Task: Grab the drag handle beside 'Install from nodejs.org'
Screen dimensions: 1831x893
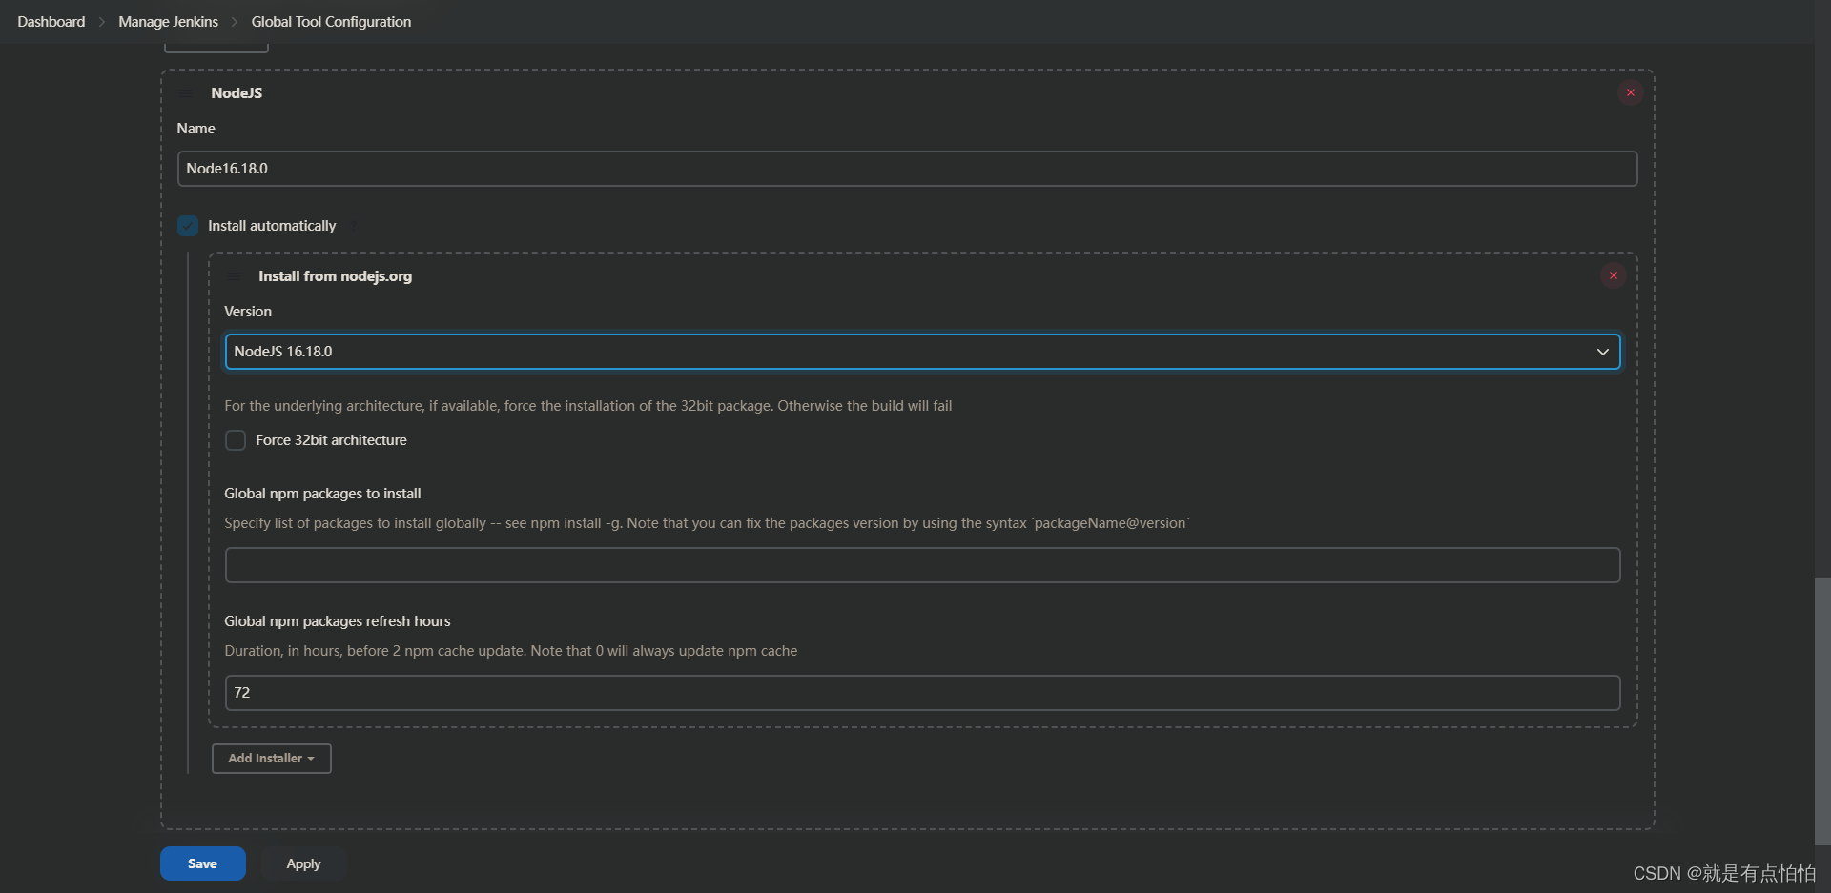Action: point(235,276)
